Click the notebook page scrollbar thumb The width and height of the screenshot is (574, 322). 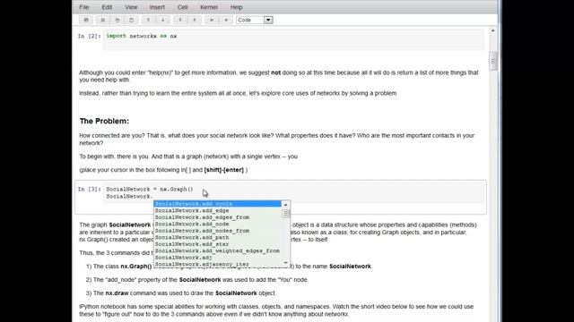(492, 62)
